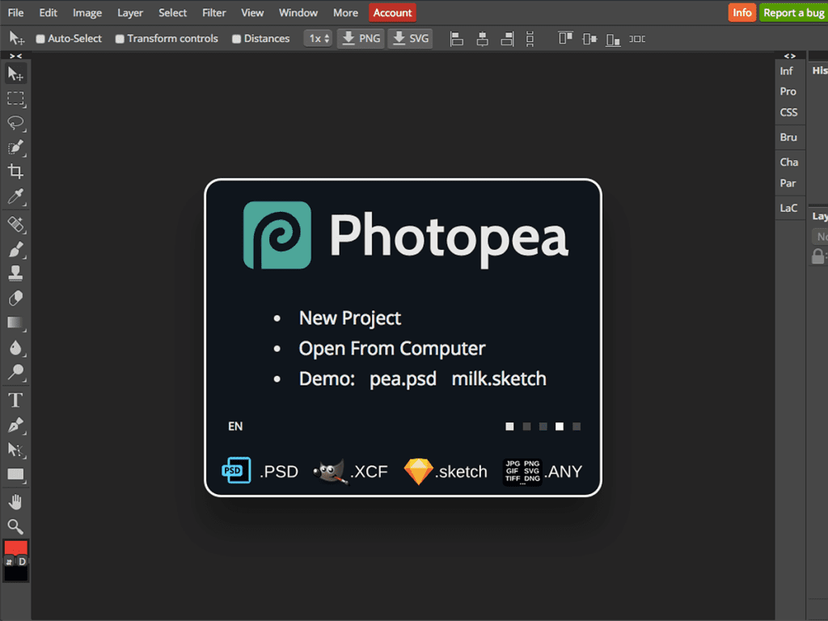Select the Brush tool
The width and height of the screenshot is (828, 621).
point(15,249)
